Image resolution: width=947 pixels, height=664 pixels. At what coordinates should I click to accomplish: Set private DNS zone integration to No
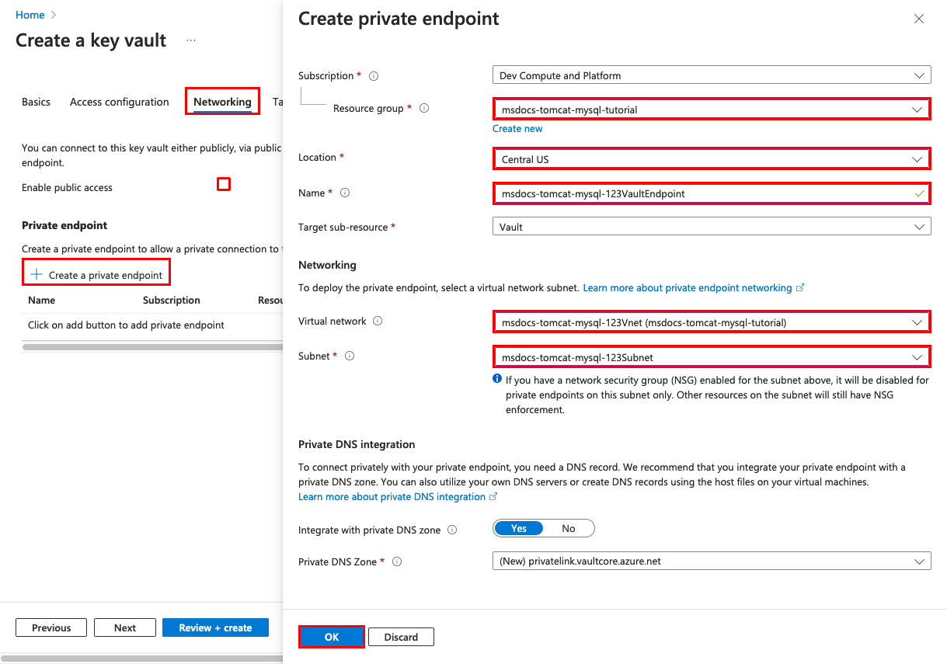click(569, 528)
